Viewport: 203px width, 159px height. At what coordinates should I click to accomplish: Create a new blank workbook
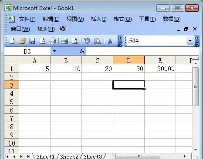pyautogui.click(x=12, y=41)
